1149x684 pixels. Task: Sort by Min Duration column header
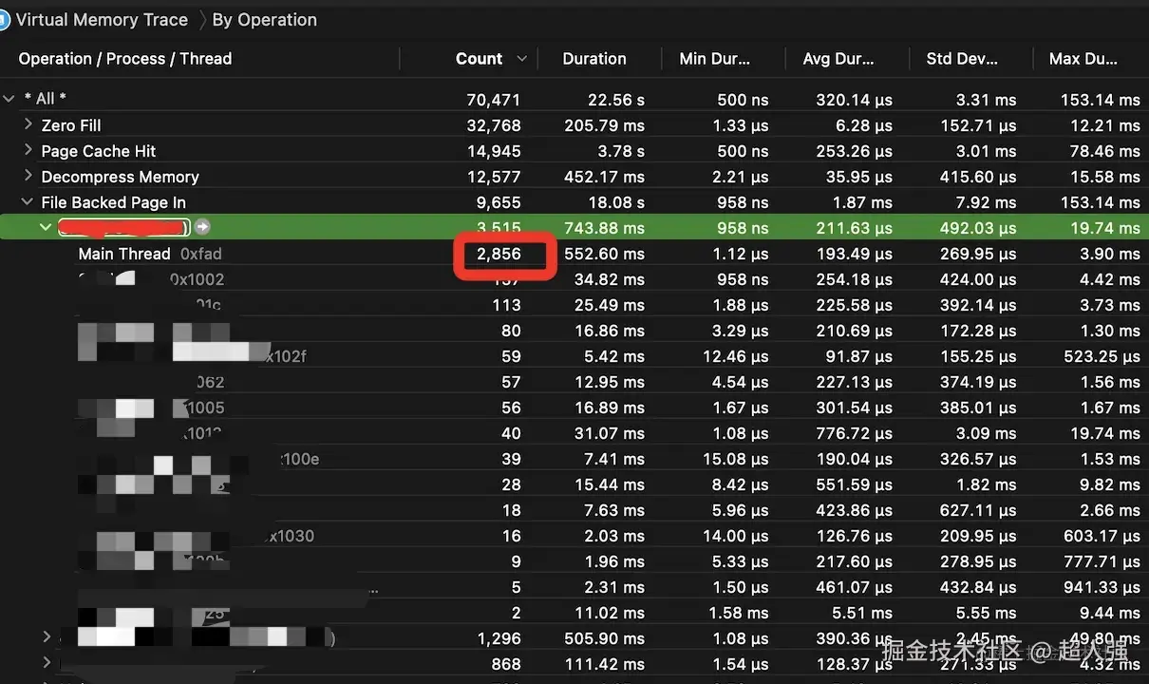[715, 59]
